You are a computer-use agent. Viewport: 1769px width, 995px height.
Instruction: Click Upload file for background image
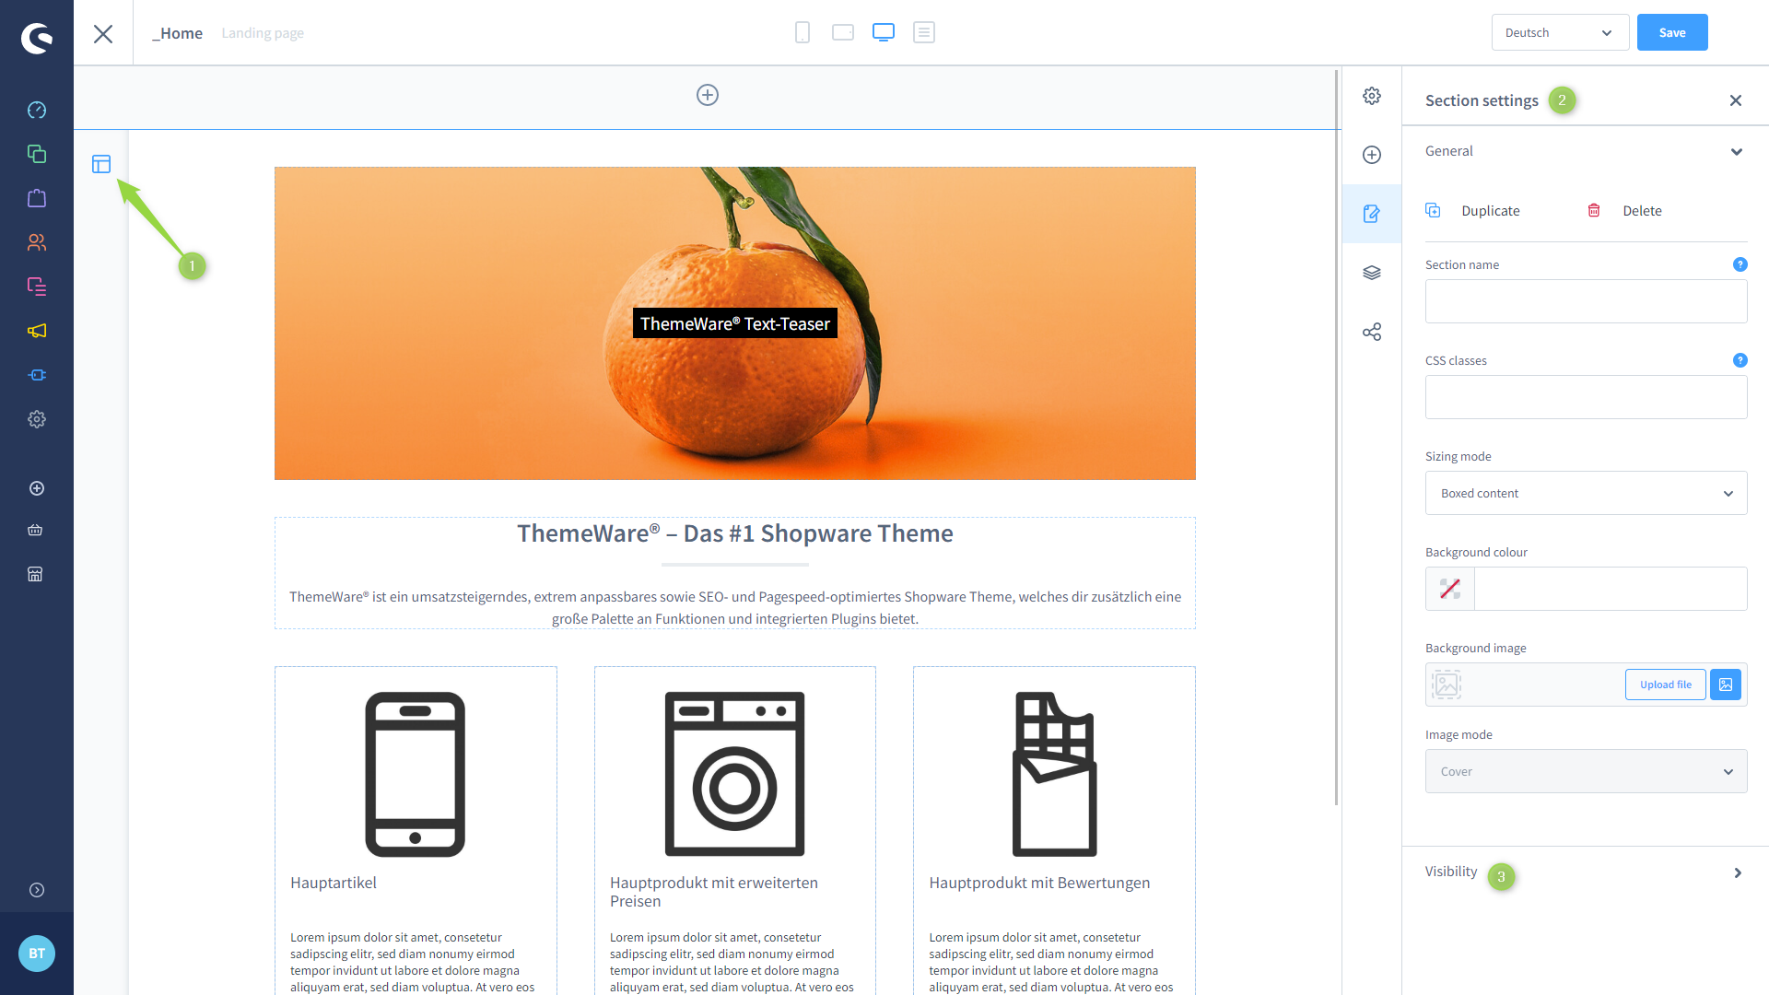(1666, 685)
